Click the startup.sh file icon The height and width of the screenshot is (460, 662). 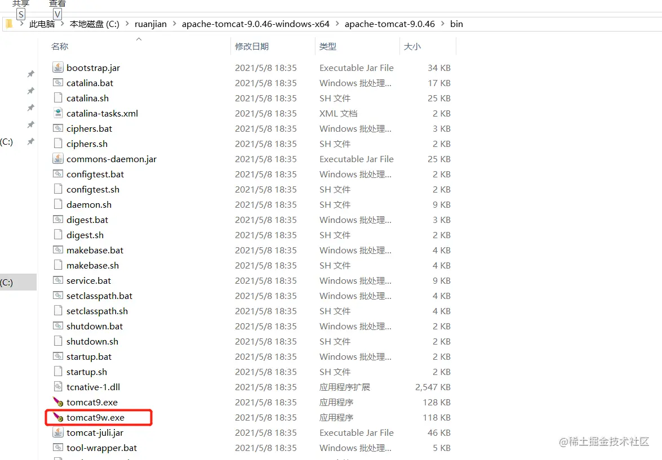pyautogui.click(x=58, y=372)
